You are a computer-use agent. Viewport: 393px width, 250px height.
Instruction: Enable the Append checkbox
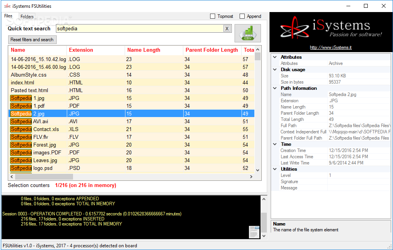pos(242,16)
